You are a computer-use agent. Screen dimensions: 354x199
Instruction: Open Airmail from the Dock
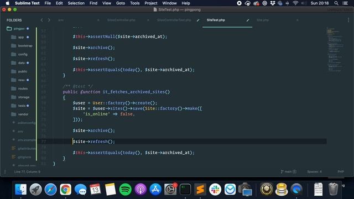(230, 189)
